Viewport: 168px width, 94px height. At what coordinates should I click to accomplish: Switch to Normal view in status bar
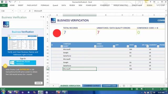132,89
